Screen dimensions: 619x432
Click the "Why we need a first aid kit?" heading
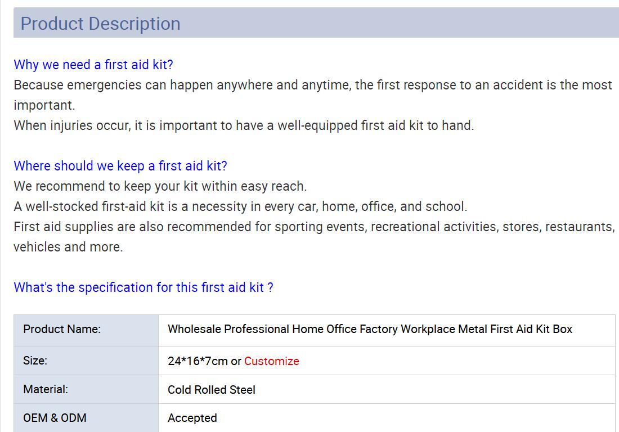pyautogui.click(x=93, y=65)
